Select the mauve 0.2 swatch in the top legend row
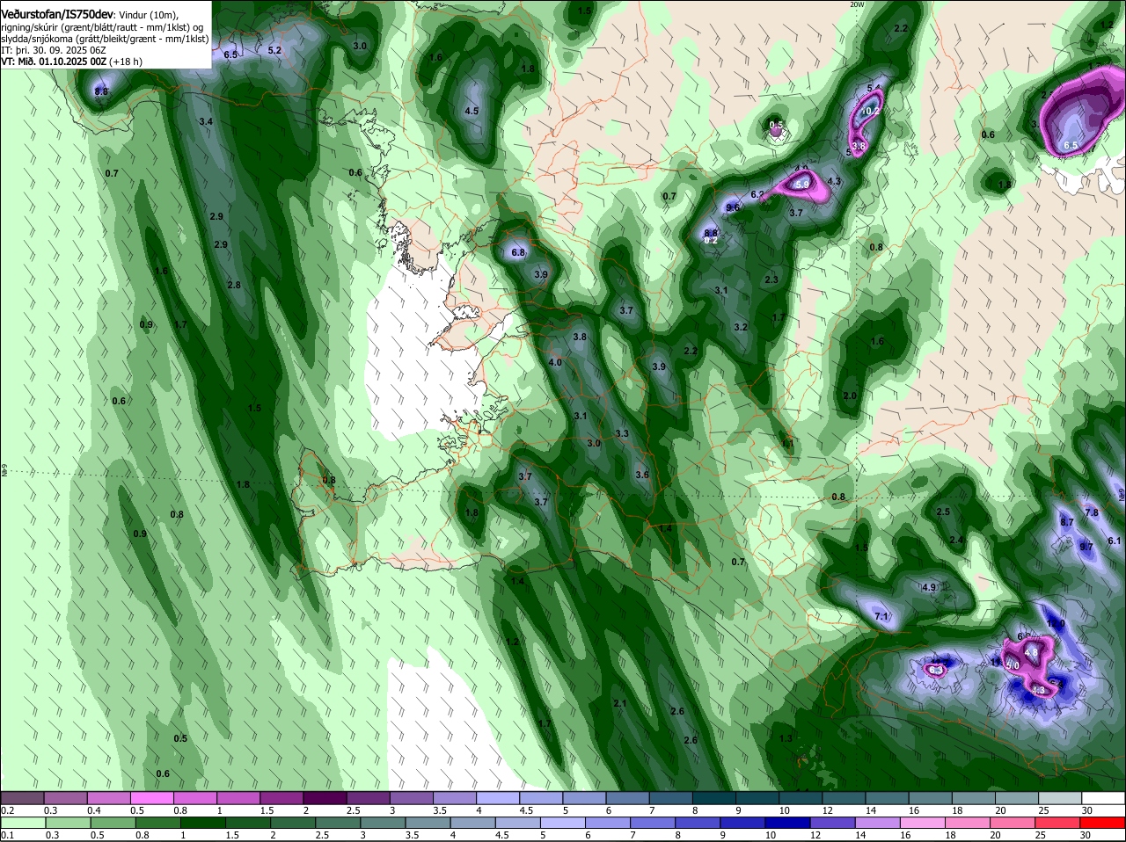This screenshot has height=842, width=1126. [x=22, y=798]
